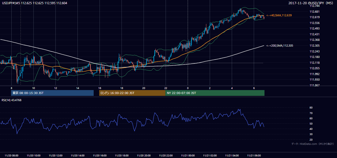
Task: Click the RSI 80 level label
Action: [x=311, y=108]
